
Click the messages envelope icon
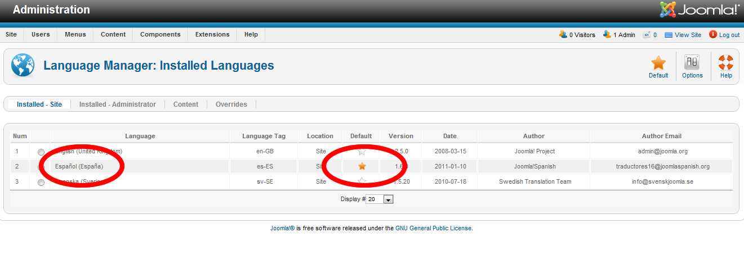[647, 34]
